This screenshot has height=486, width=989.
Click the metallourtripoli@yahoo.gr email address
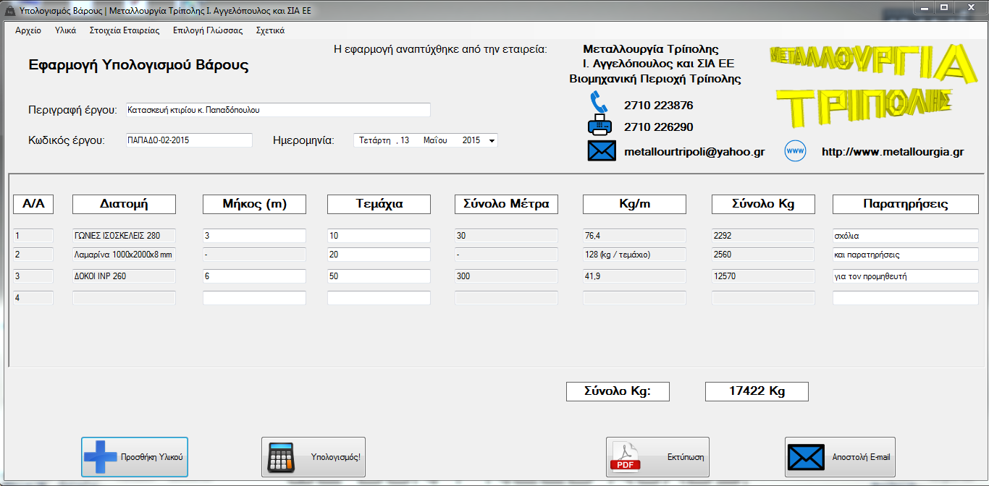click(694, 152)
